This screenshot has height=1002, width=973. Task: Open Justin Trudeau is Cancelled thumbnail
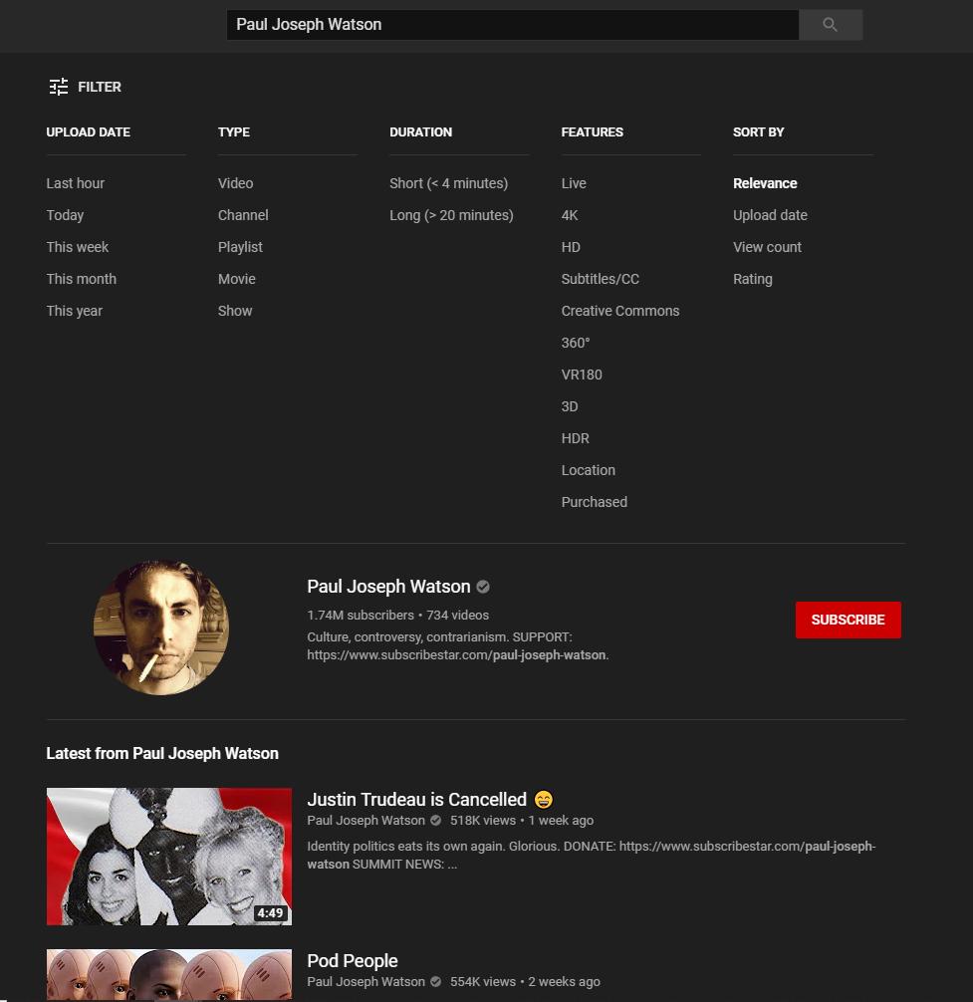(x=168, y=857)
